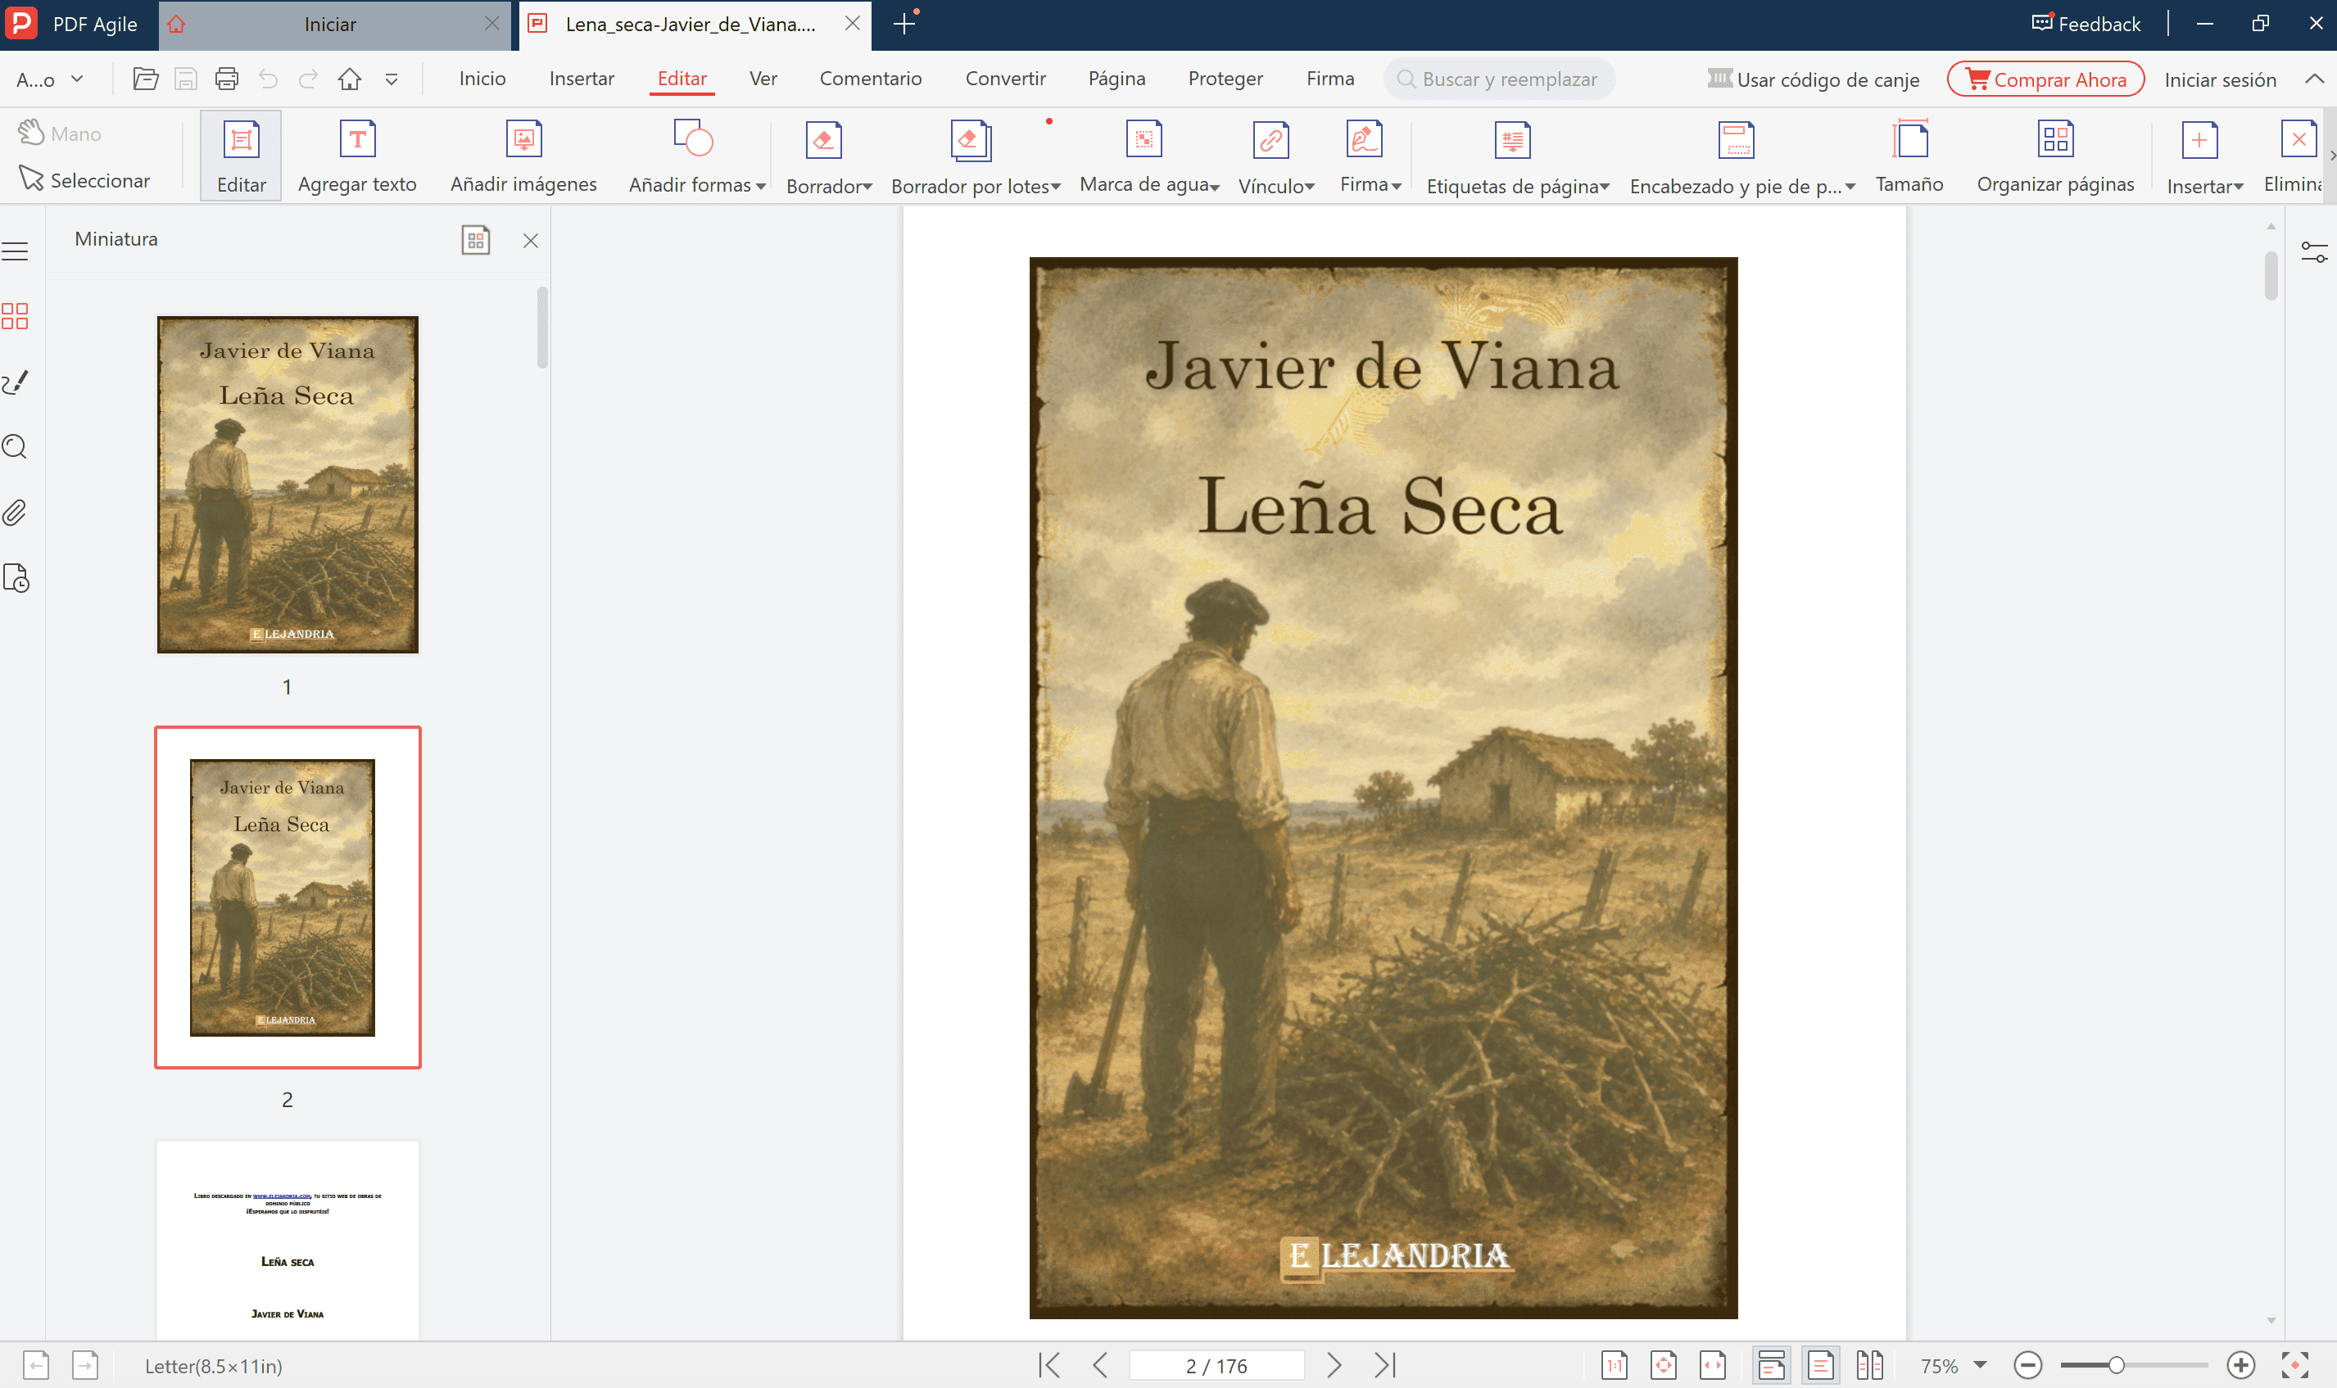Close the Miniatura panel

531,241
